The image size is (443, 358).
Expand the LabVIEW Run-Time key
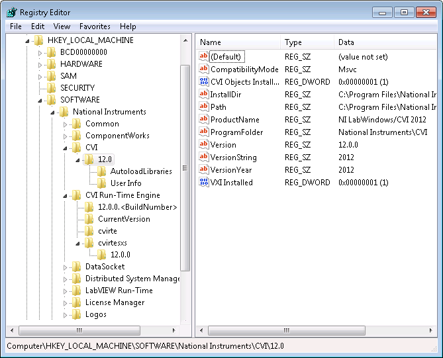point(65,291)
